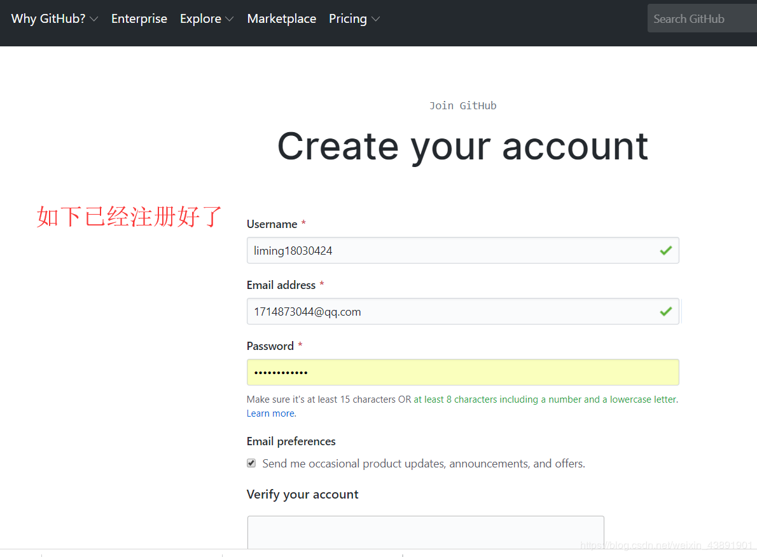The image size is (757, 557).
Task: Select the Email address input field
Action: coord(462,312)
